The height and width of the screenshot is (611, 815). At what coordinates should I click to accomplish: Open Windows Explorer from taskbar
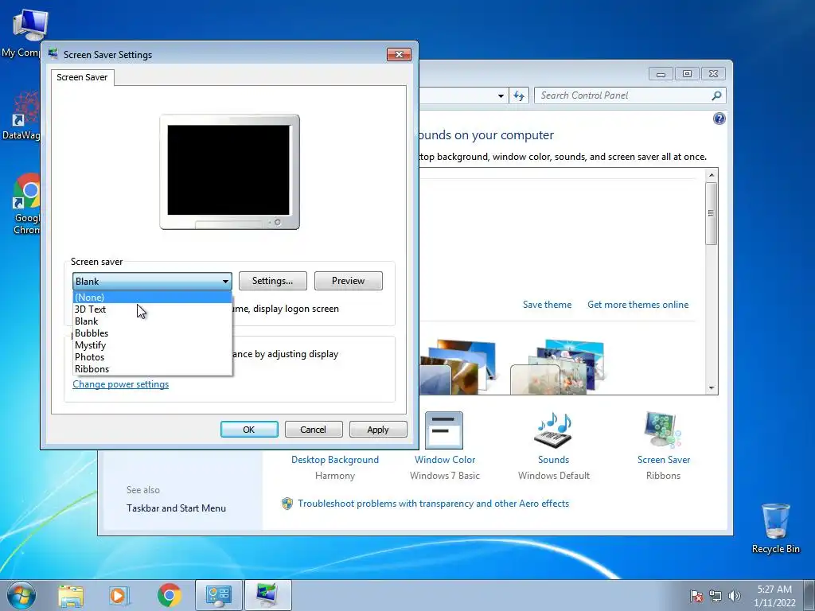71,595
